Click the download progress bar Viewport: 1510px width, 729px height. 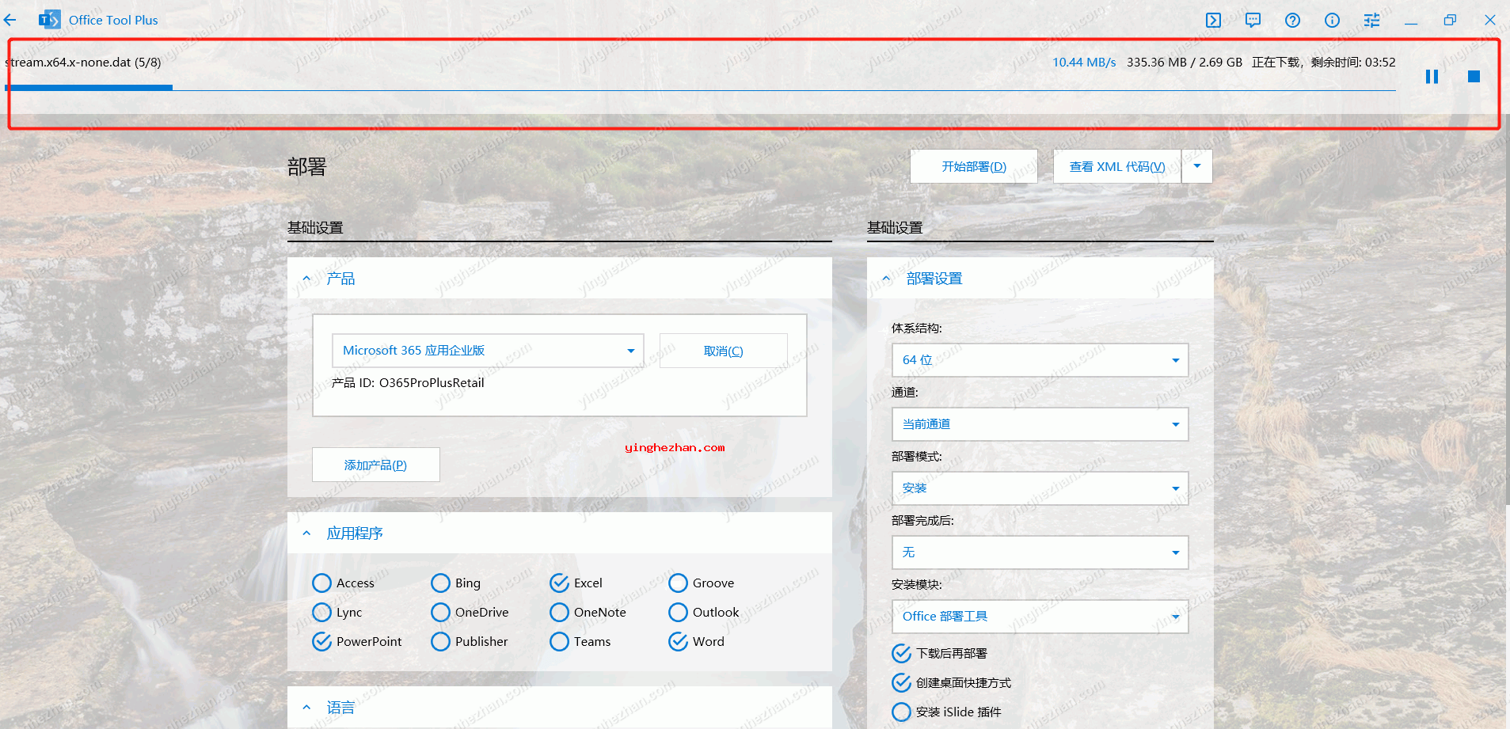point(701,88)
